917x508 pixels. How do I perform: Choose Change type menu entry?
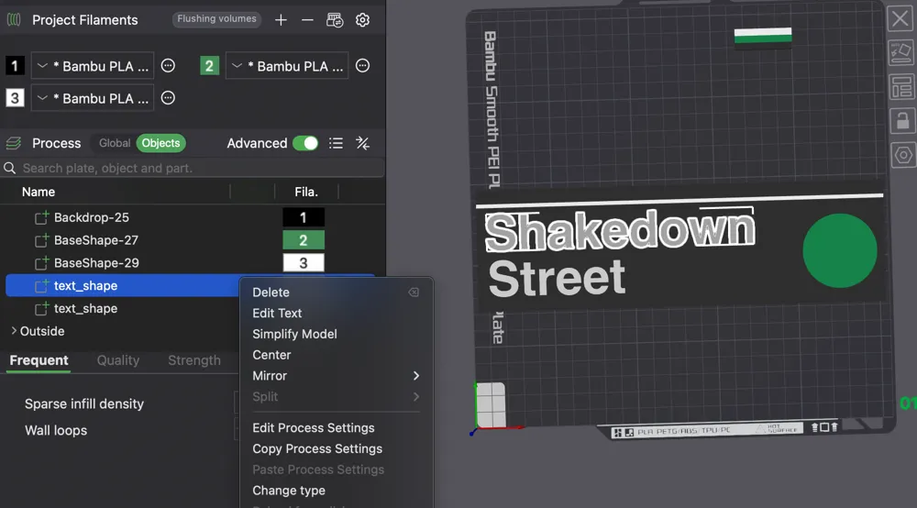[289, 491]
